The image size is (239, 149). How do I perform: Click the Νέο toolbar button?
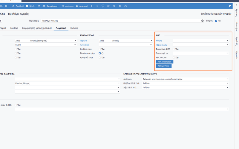(29, 6)
